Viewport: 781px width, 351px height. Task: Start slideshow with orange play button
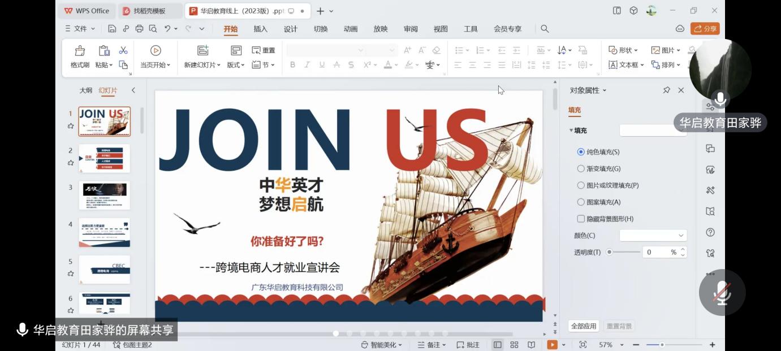[552, 345]
